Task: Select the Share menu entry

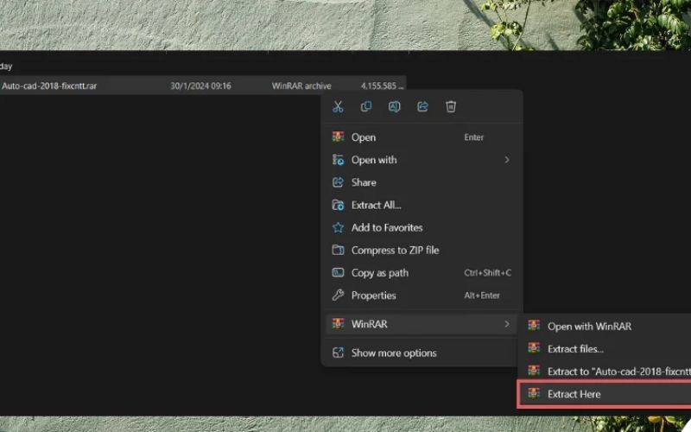Action: click(422, 182)
